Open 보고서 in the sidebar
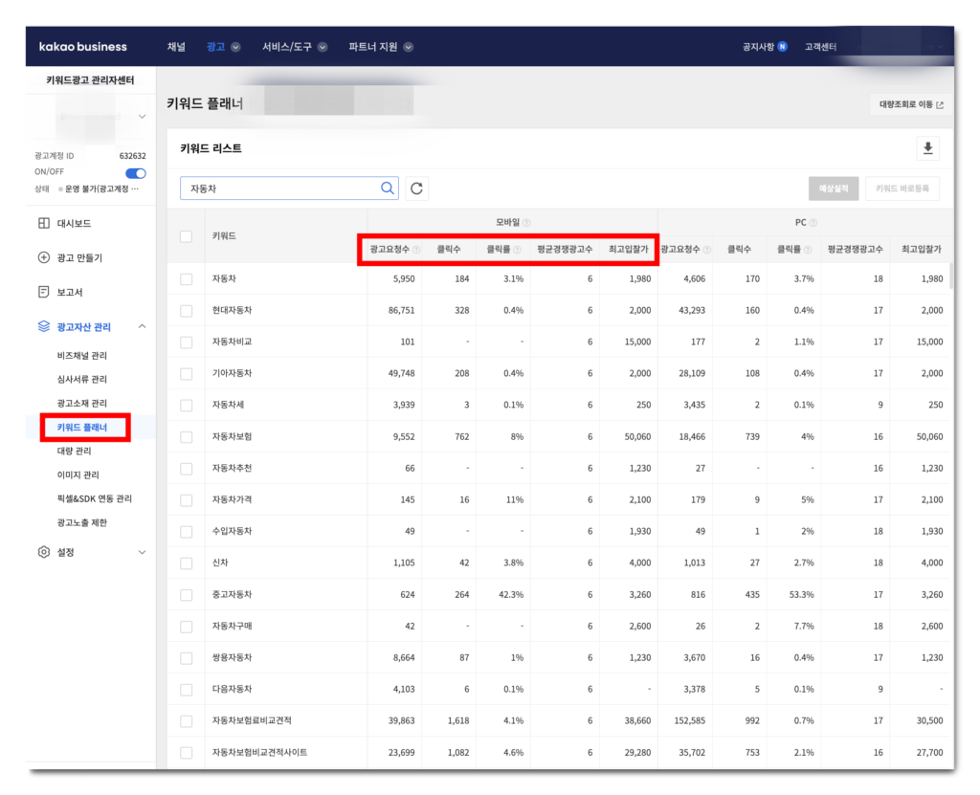Viewport: 980px width, 795px height. click(70, 292)
